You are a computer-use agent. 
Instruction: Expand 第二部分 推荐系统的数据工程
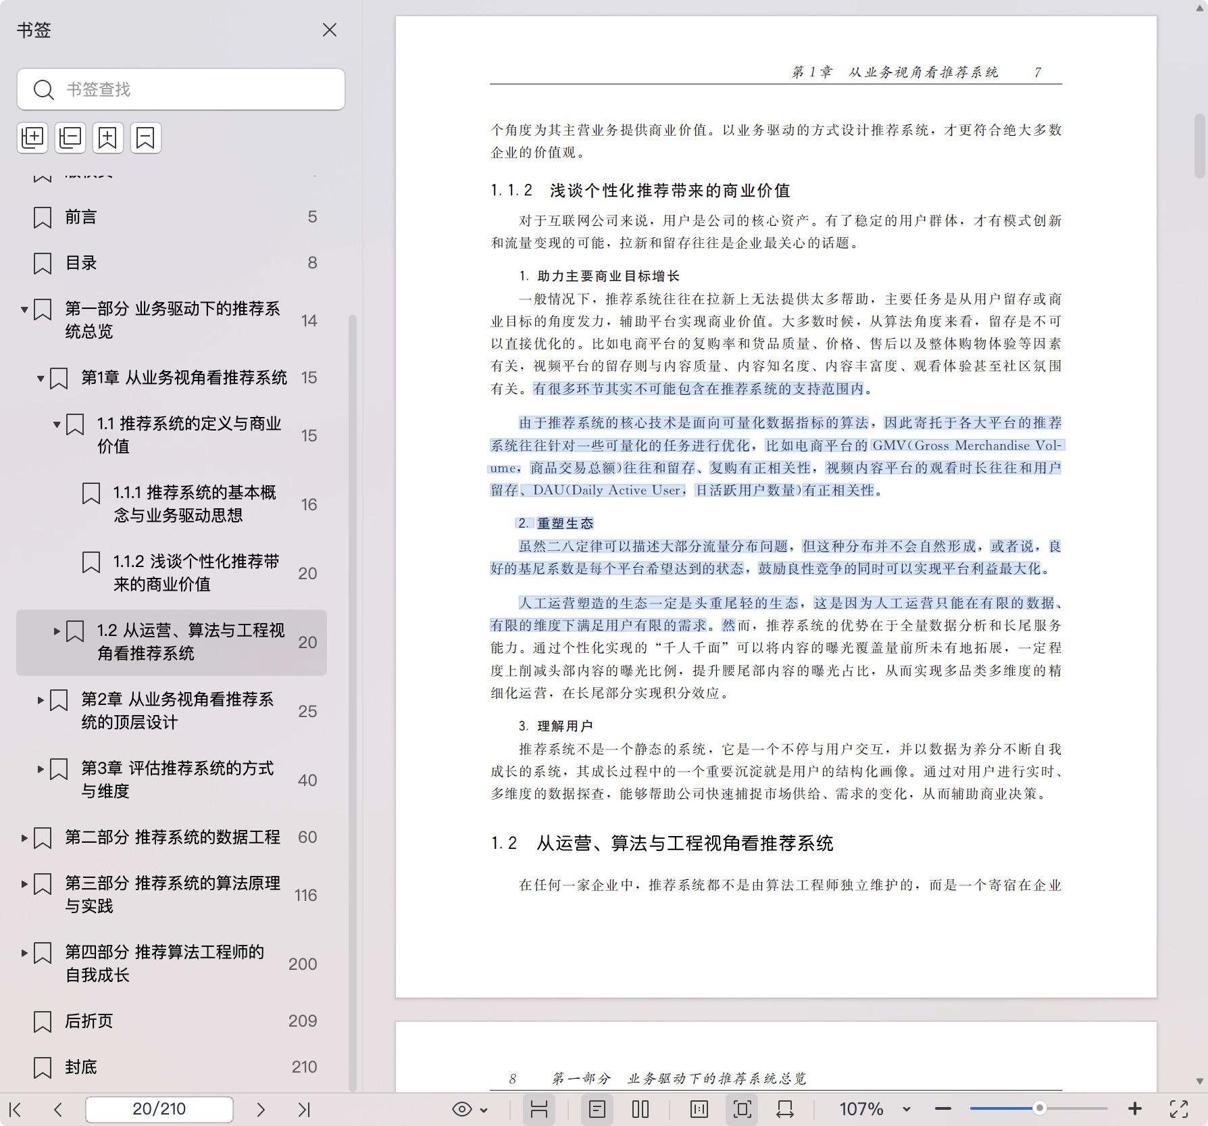(24, 838)
